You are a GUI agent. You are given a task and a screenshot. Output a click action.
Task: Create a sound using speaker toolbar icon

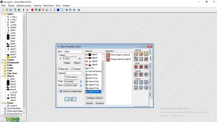coord(36,10)
